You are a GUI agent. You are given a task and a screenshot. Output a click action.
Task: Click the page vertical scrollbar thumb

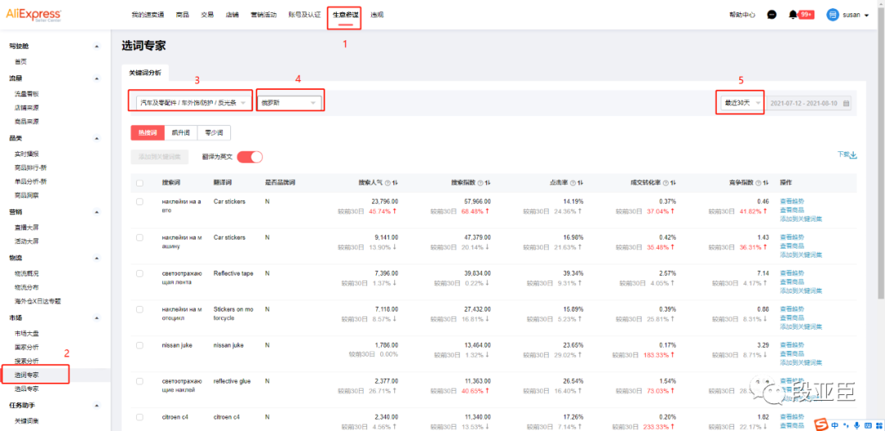[882, 152]
